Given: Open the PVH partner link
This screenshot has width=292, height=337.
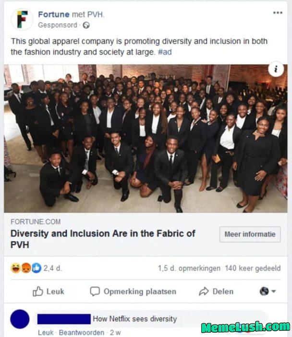Looking at the screenshot, I should coord(96,14).
